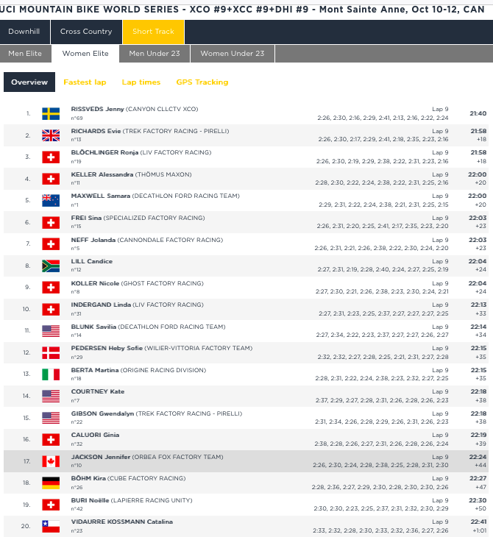Click Sweden flag next to Rissveds
The height and width of the screenshot is (537, 493).
[51, 114]
